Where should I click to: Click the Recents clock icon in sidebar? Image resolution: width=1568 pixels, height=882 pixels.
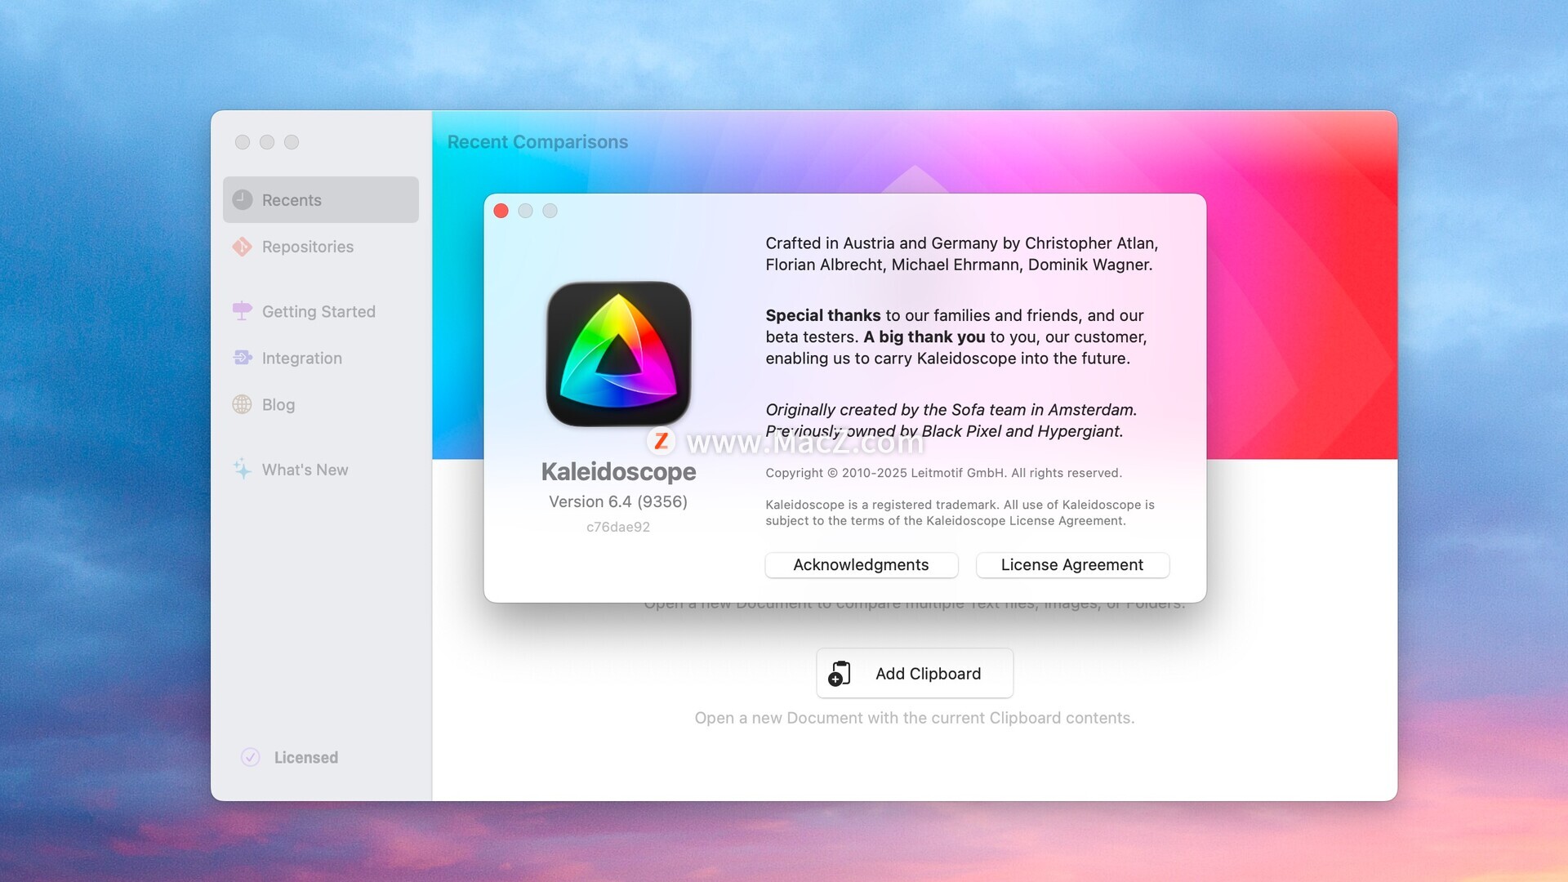click(243, 200)
